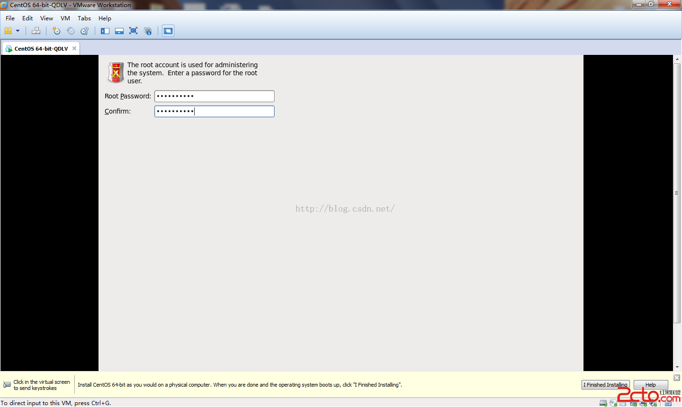Viewport: 682px width, 407px height.
Task: Take a snapshot of this virtual machine
Action: 56,31
